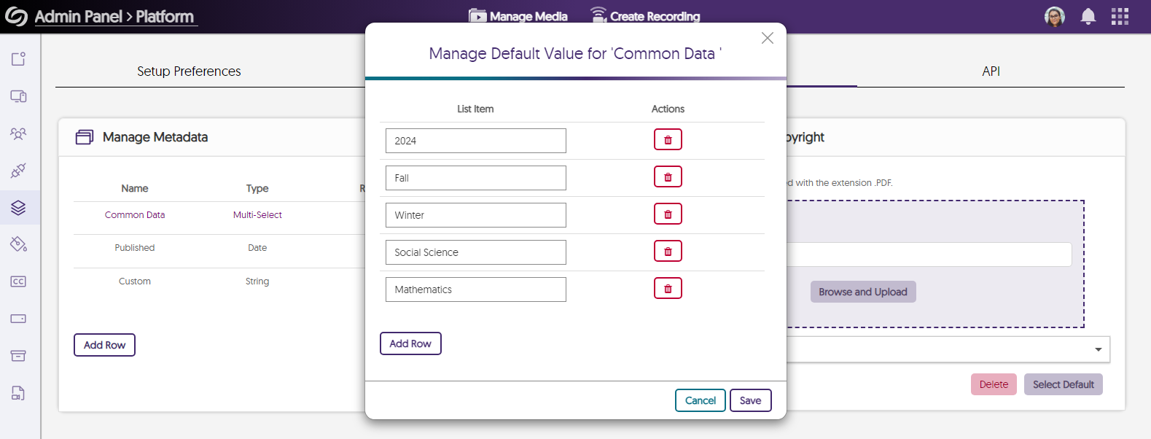The image size is (1151, 439).
Task: Click the 'Winter' text input field
Action: [475, 214]
